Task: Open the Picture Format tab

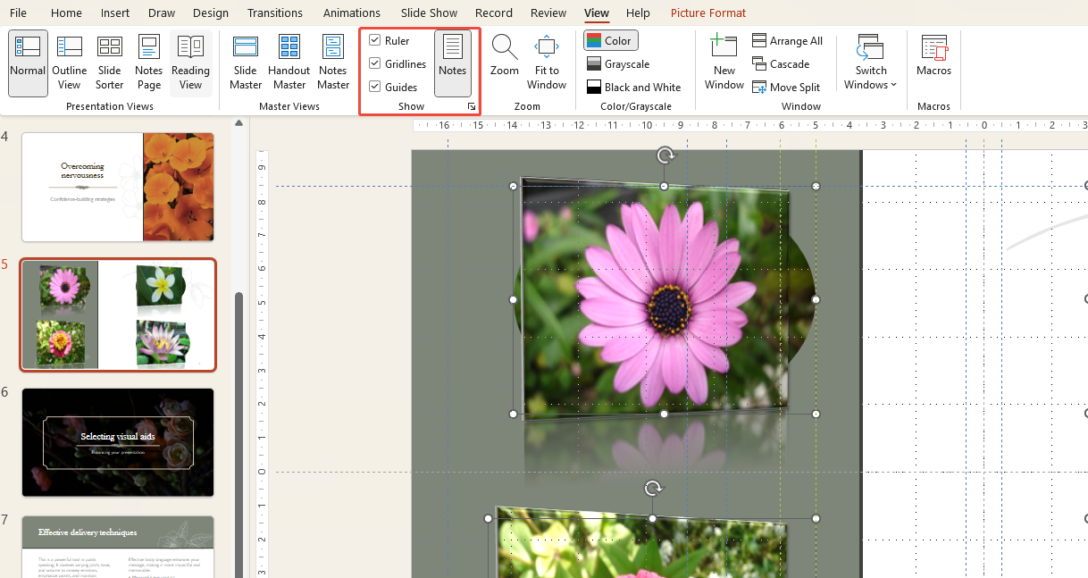Action: [x=707, y=13]
